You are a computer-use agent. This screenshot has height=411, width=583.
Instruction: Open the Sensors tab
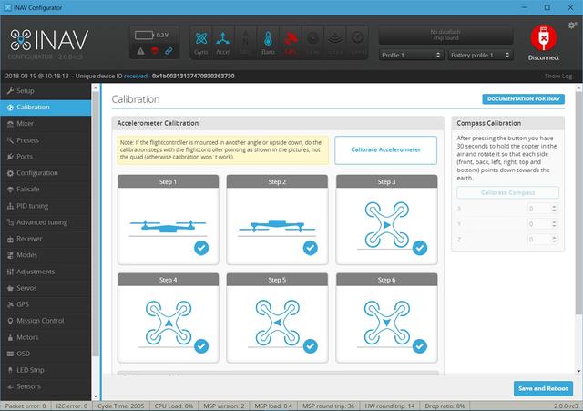click(x=46, y=386)
